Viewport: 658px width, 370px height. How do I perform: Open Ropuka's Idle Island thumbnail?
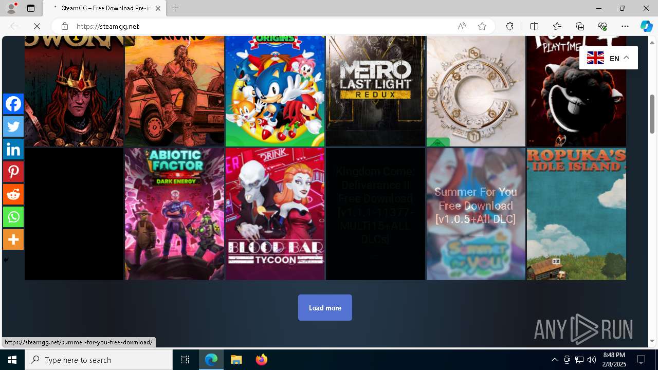pyautogui.click(x=576, y=214)
